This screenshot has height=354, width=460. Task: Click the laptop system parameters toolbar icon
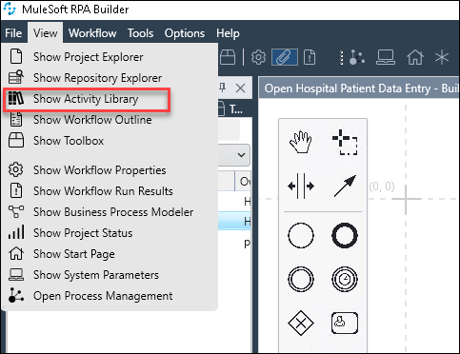[x=386, y=57]
